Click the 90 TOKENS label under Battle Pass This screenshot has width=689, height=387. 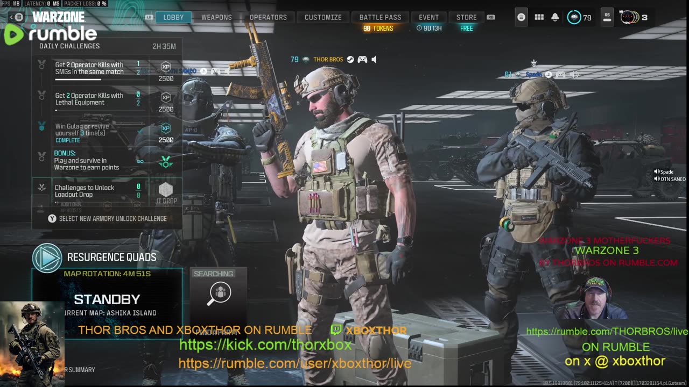point(378,28)
